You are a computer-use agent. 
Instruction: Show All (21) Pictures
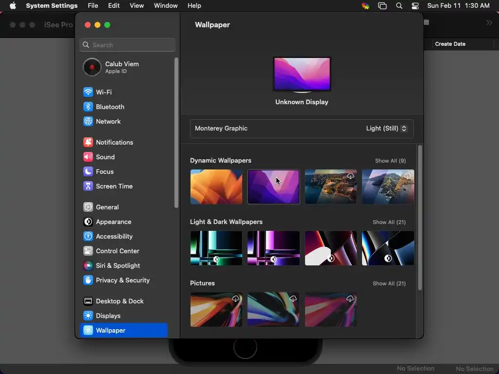[x=389, y=284]
